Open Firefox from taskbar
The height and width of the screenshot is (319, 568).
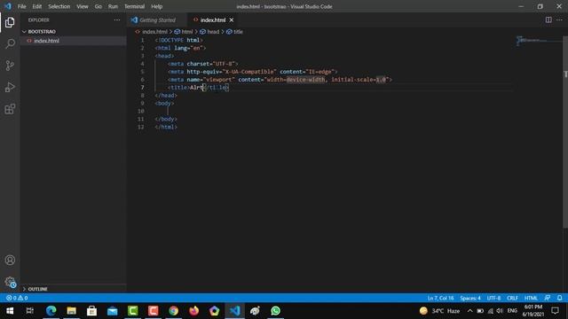point(193,311)
